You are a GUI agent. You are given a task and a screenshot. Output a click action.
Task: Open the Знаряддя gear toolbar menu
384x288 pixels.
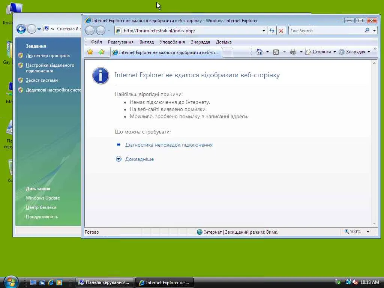point(354,52)
